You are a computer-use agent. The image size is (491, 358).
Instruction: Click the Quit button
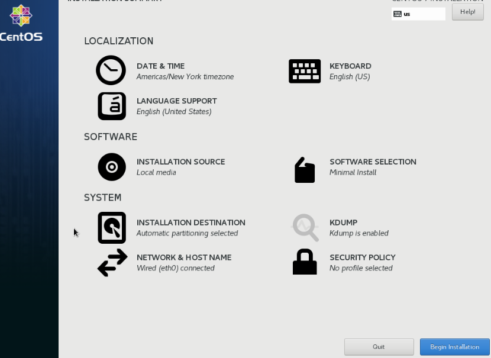379,347
